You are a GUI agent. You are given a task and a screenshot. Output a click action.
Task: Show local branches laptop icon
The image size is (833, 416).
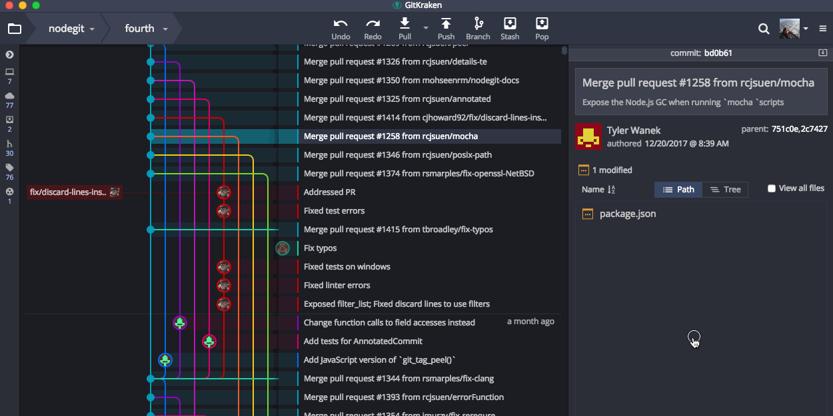point(9,71)
